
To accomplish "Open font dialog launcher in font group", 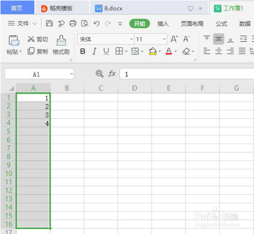I will pyautogui.click(x=195, y=59).
